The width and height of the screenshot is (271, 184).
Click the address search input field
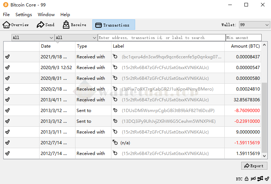point(161,38)
